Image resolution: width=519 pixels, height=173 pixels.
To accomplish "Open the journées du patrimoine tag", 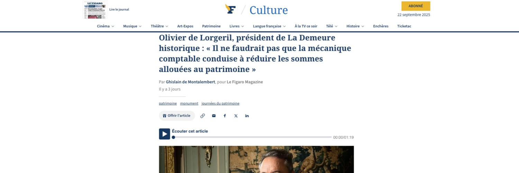I will tap(220, 103).
